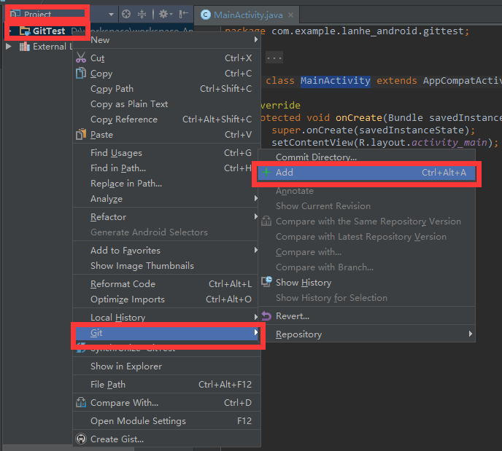
Task: Click the purple Revert arrow icon
Action: 266,316
